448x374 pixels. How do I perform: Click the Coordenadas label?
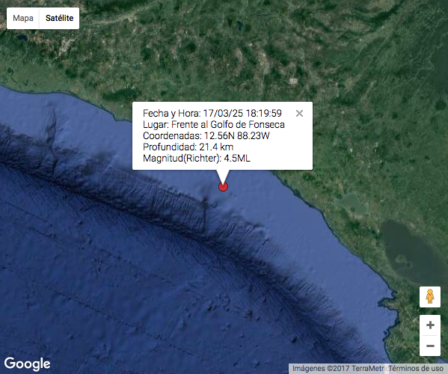point(172,135)
